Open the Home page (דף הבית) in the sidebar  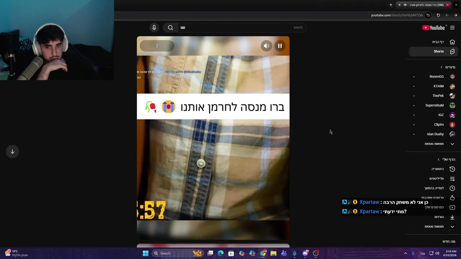[x=433, y=42]
